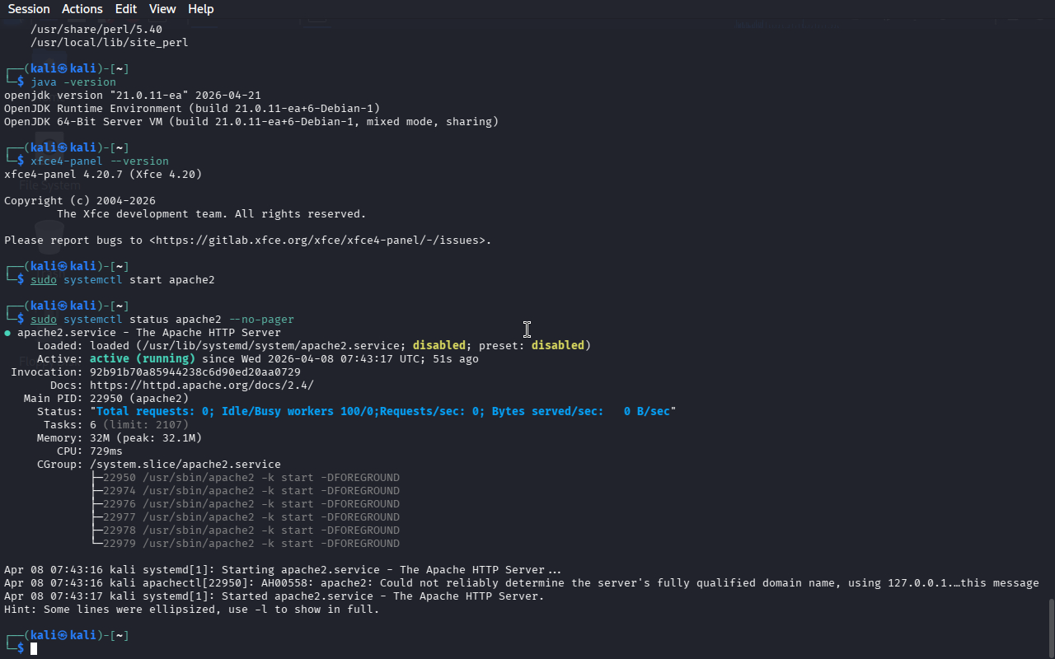Open the View menu
Screen dimensions: 1055x659
(162, 9)
